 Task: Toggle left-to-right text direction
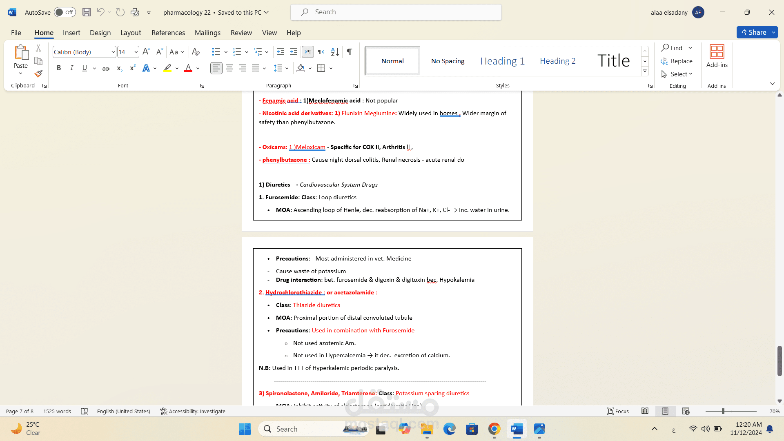pyautogui.click(x=308, y=52)
